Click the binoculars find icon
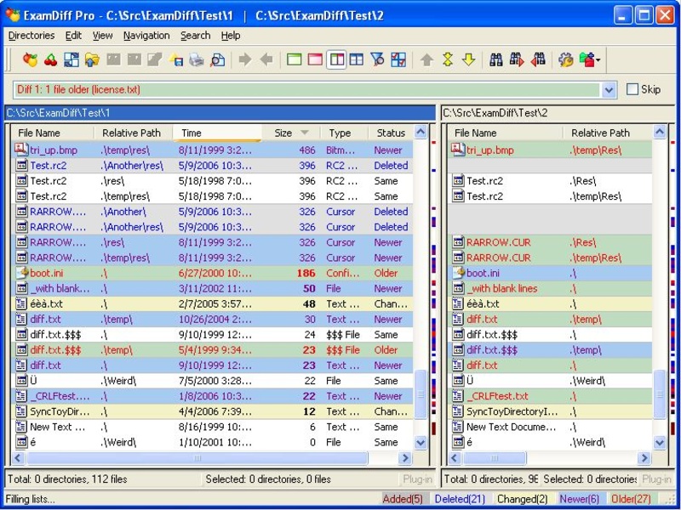 pyautogui.click(x=495, y=59)
